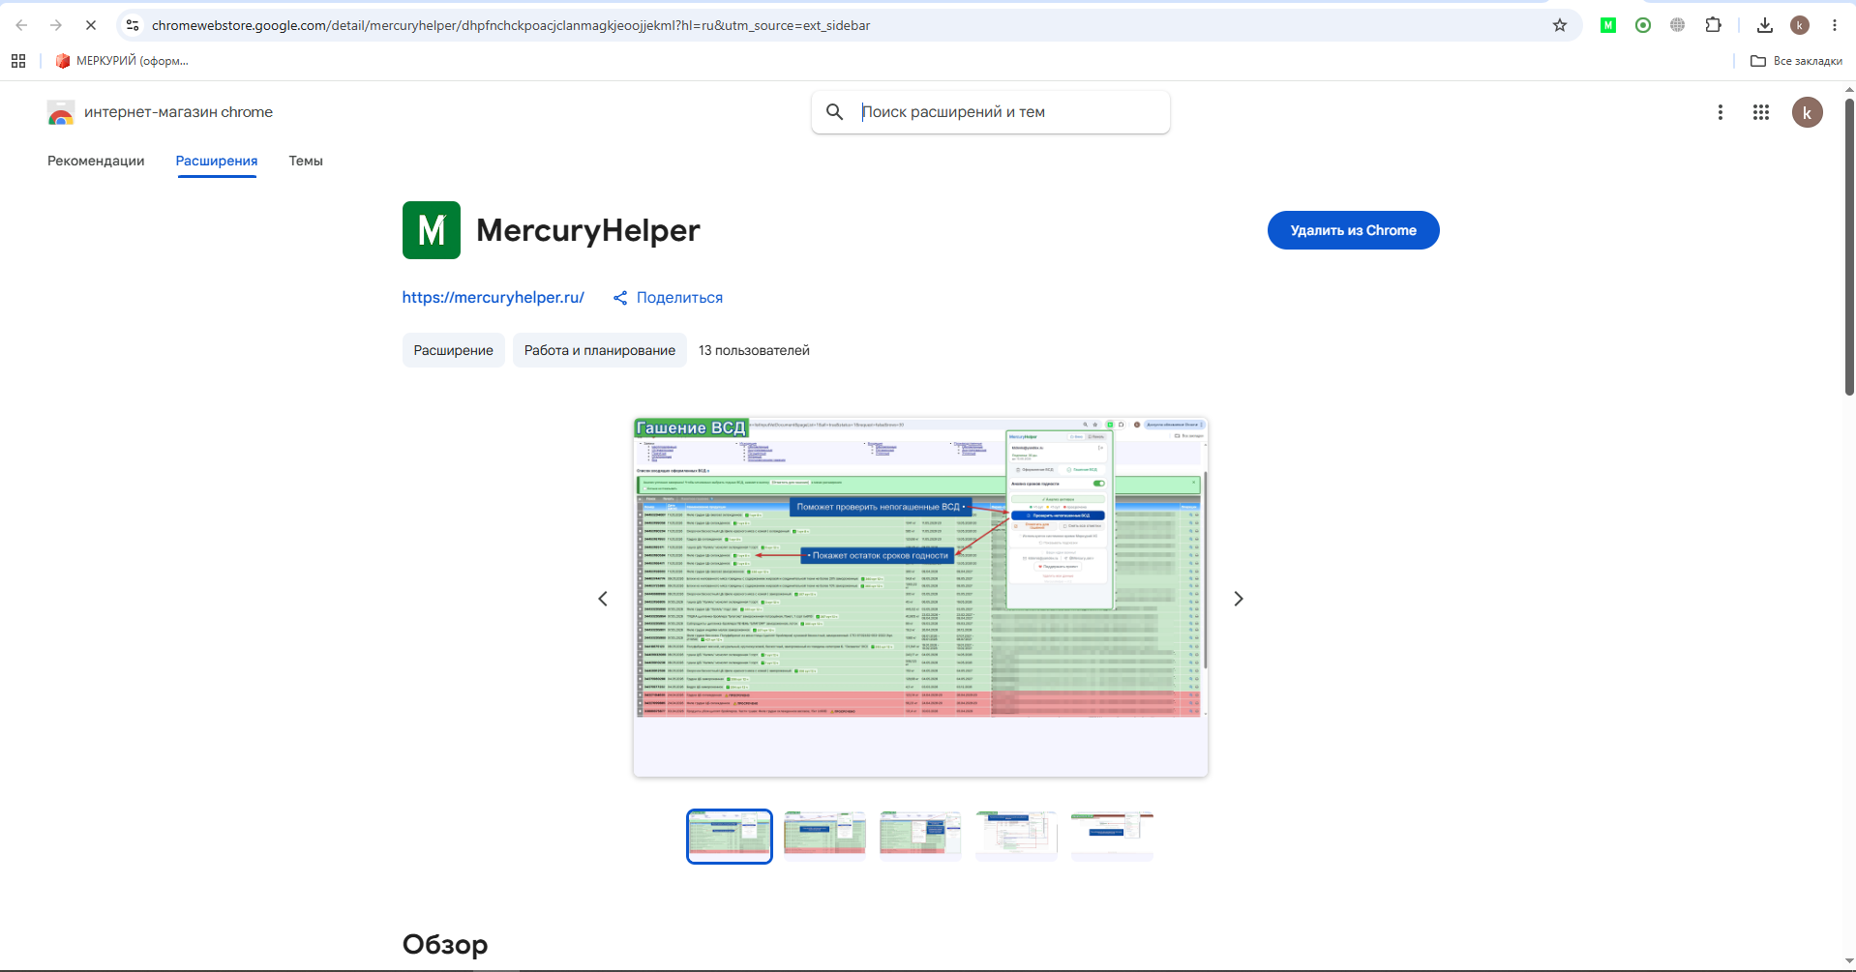1856x972 pixels.
Task: Click the address bar URL
Action: tap(511, 25)
